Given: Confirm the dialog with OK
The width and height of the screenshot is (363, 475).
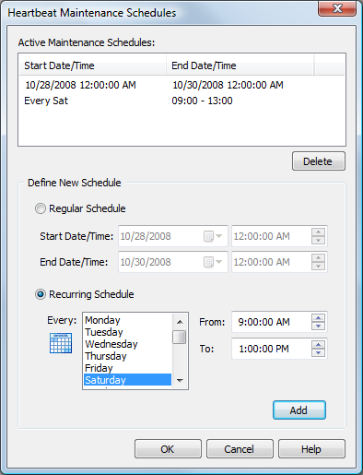Looking at the screenshot, I should click(168, 449).
